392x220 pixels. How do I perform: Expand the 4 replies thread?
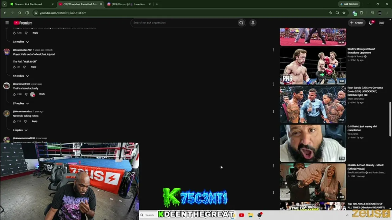[20, 130]
